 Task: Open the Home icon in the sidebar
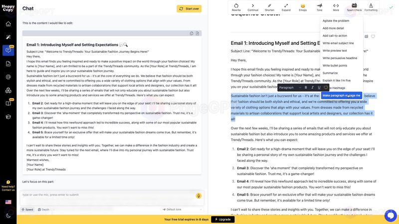(x=8, y=24)
